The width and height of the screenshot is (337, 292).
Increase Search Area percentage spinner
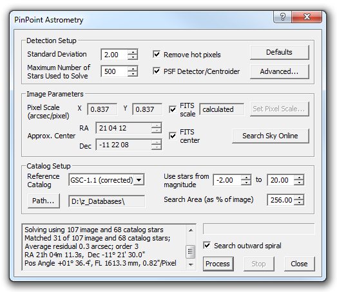tap(299, 197)
